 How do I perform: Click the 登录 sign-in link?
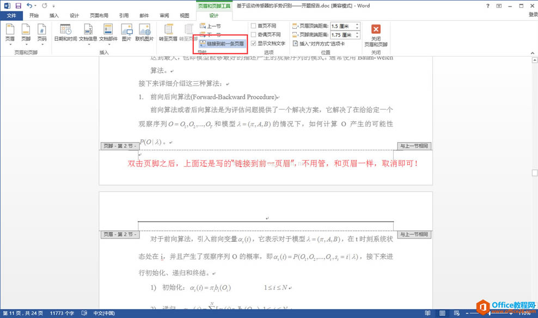(x=533, y=14)
